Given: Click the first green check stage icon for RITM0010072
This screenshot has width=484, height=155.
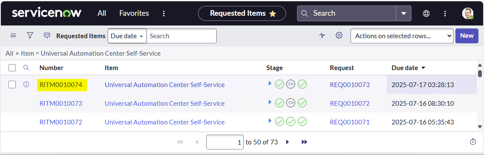Looking at the screenshot, I should 280,121.
